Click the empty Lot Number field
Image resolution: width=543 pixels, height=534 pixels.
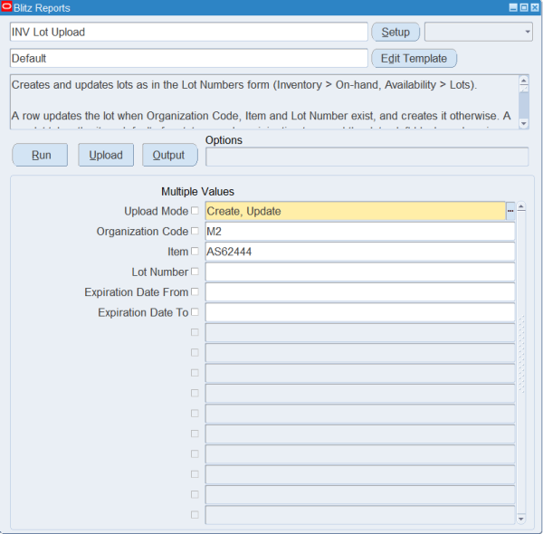click(360, 272)
